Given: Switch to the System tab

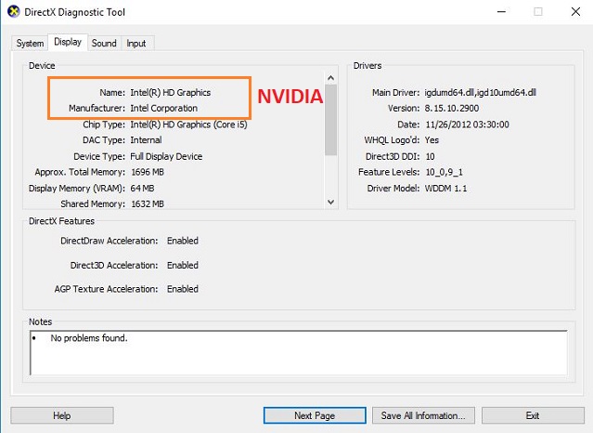Looking at the screenshot, I should click(30, 43).
